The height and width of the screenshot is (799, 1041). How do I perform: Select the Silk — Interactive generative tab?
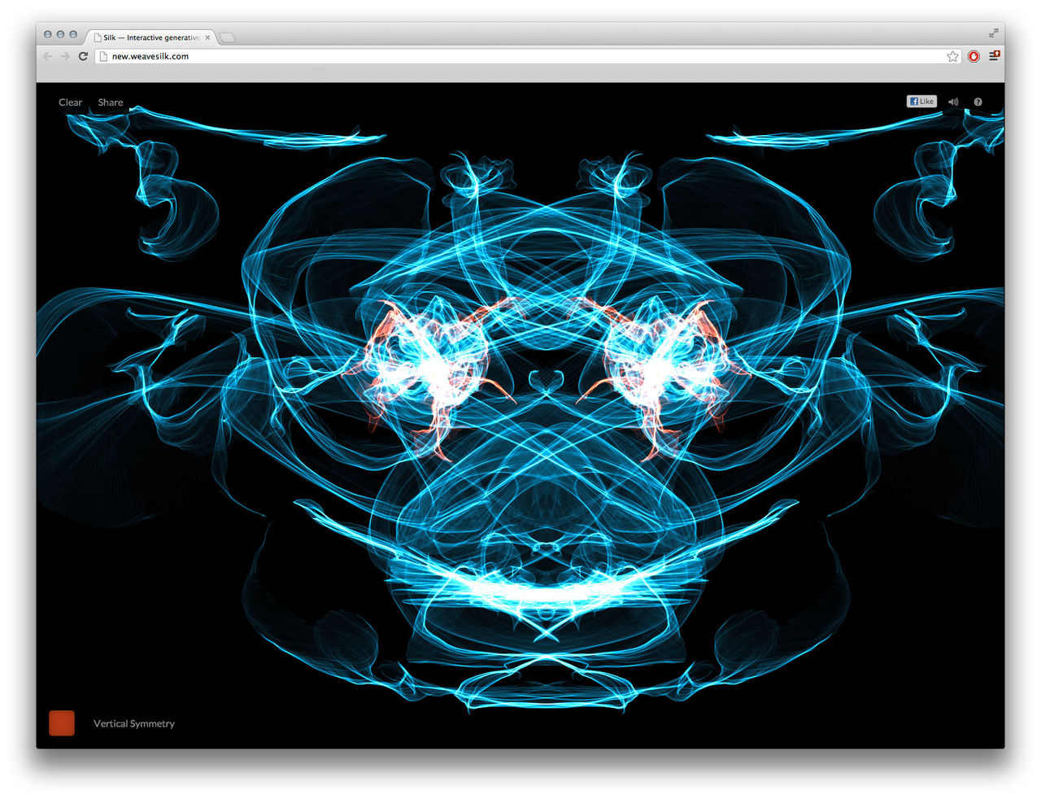150,37
